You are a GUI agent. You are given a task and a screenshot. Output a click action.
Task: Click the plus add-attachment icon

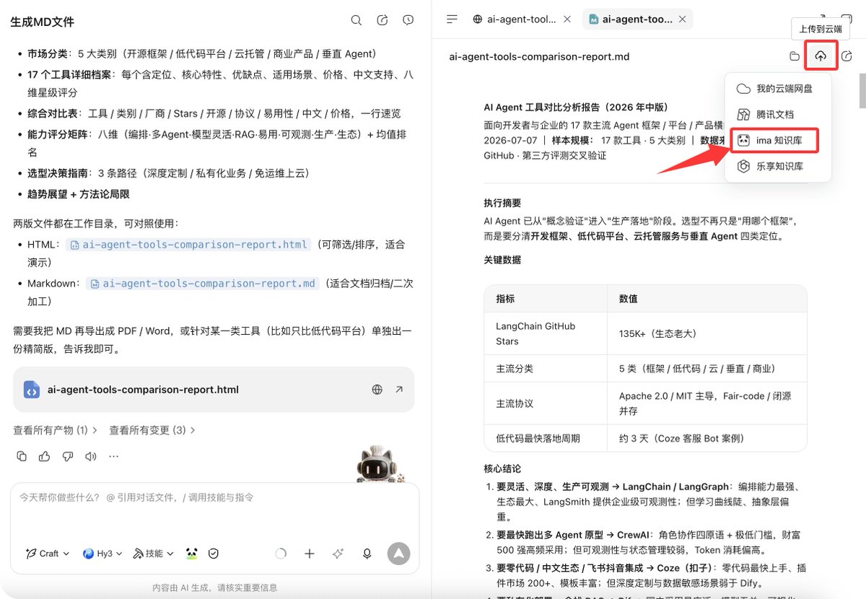coord(310,554)
